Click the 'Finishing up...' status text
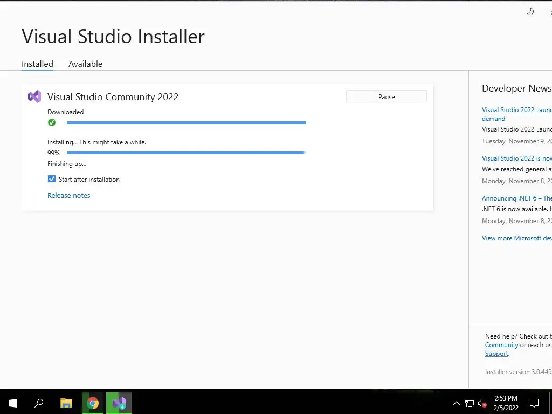Image resolution: width=552 pixels, height=414 pixels. (67, 164)
